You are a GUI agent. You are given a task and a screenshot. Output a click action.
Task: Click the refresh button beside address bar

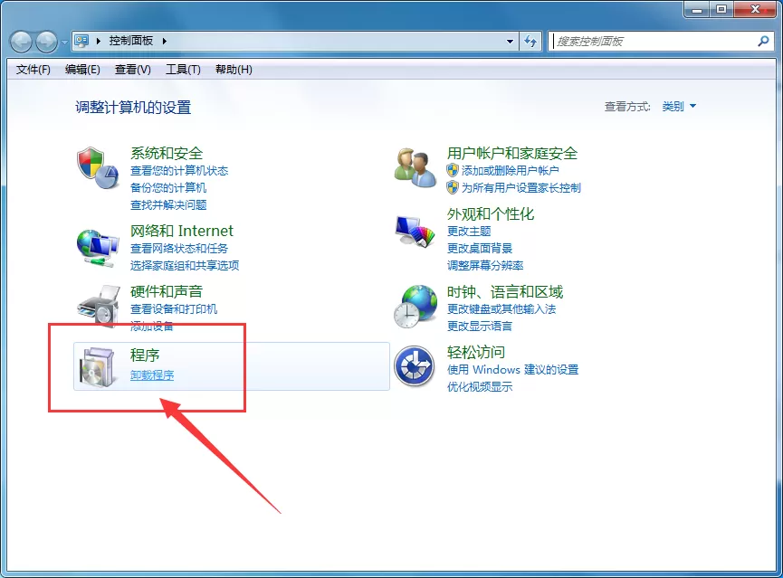point(530,41)
